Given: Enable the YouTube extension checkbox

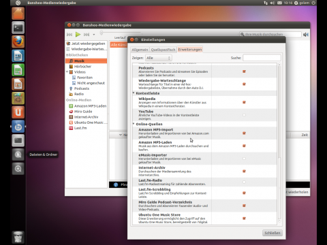Looking at the screenshot, I should (x=244, y=115).
